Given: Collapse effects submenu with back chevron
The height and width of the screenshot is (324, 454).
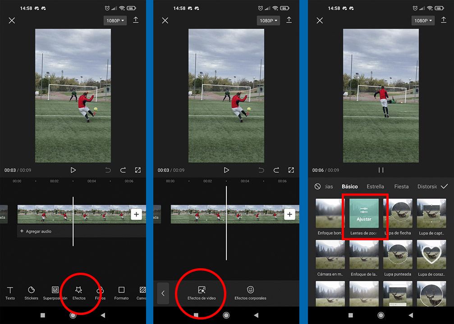Looking at the screenshot, I should (163, 293).
